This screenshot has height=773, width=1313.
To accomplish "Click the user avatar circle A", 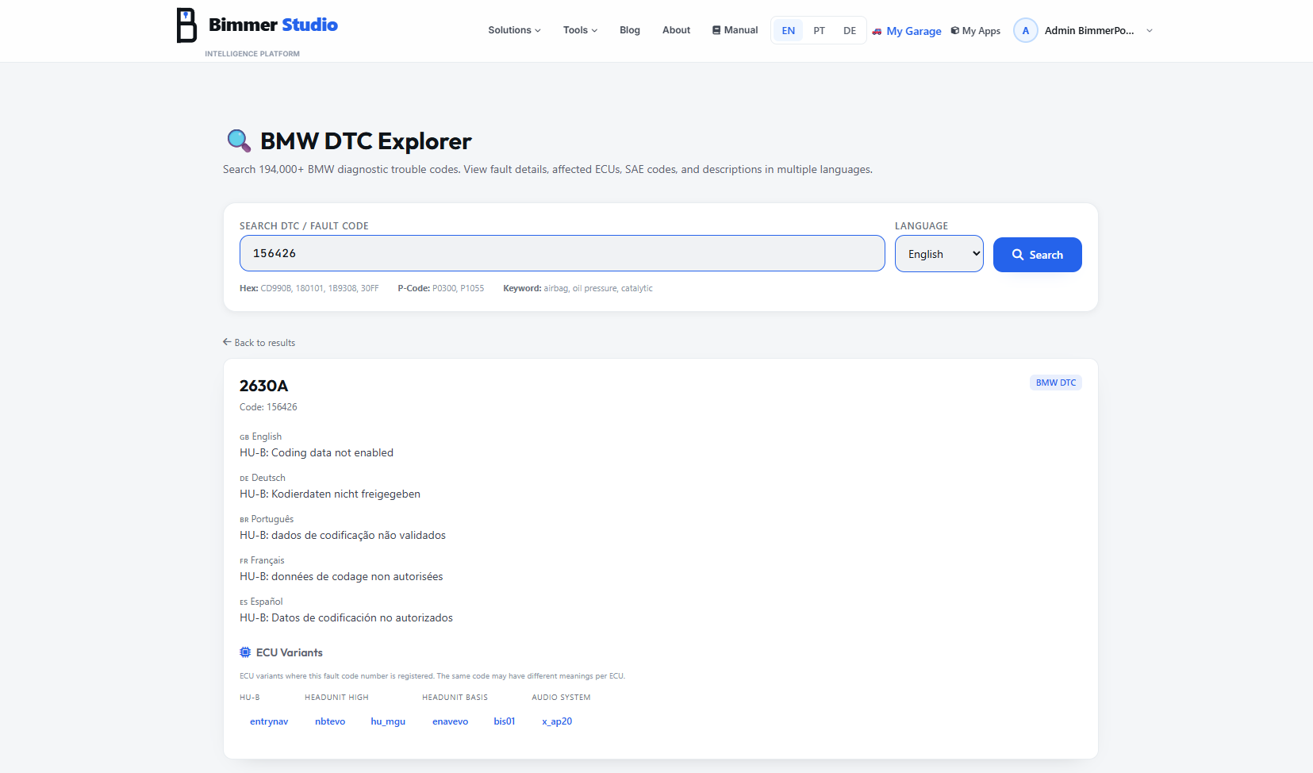I will click(1026, 31).
